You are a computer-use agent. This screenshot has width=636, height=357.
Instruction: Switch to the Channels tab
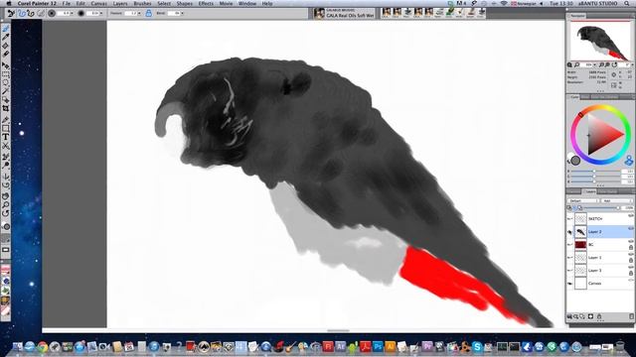point(574,191)
